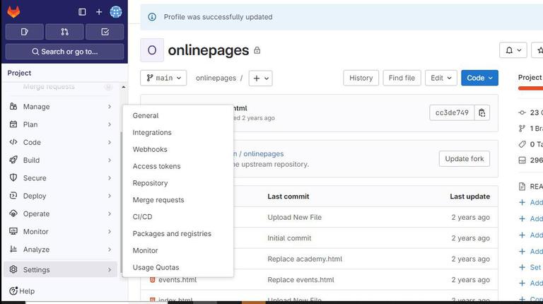Click commit hash cc3de749
The image size is (543, 304).
[452, 113]
